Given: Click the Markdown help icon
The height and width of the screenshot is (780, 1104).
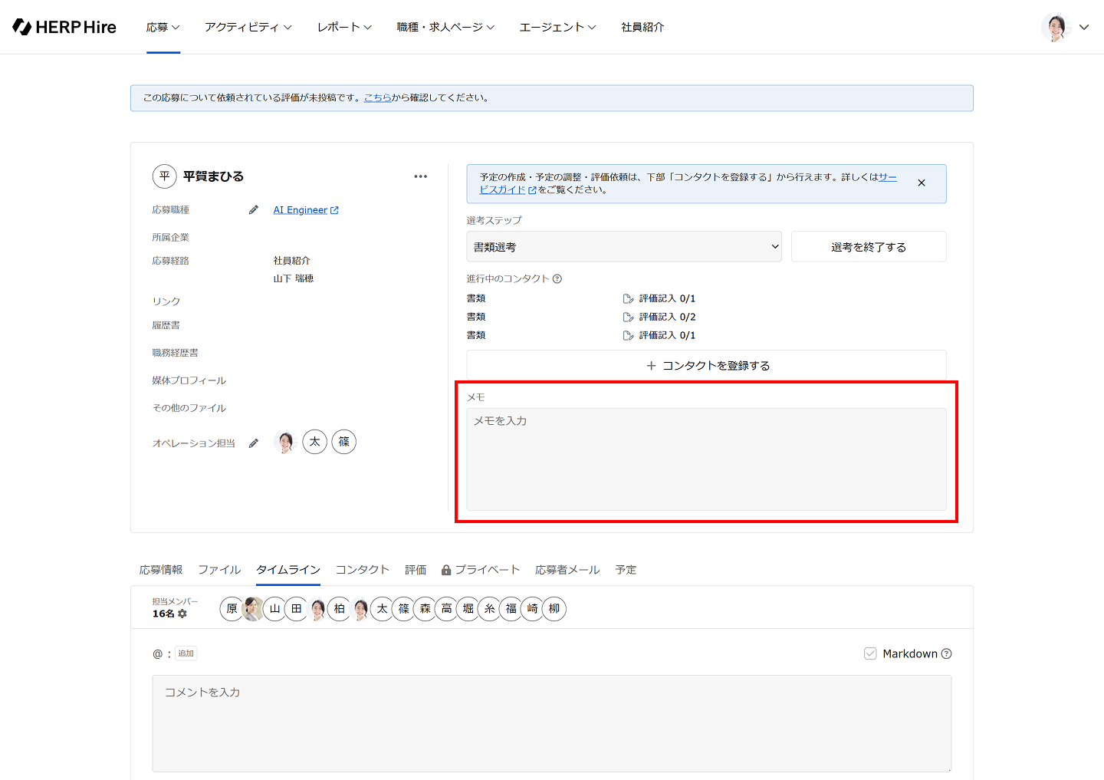Looking at the screenshot, I should coord(947,653).
